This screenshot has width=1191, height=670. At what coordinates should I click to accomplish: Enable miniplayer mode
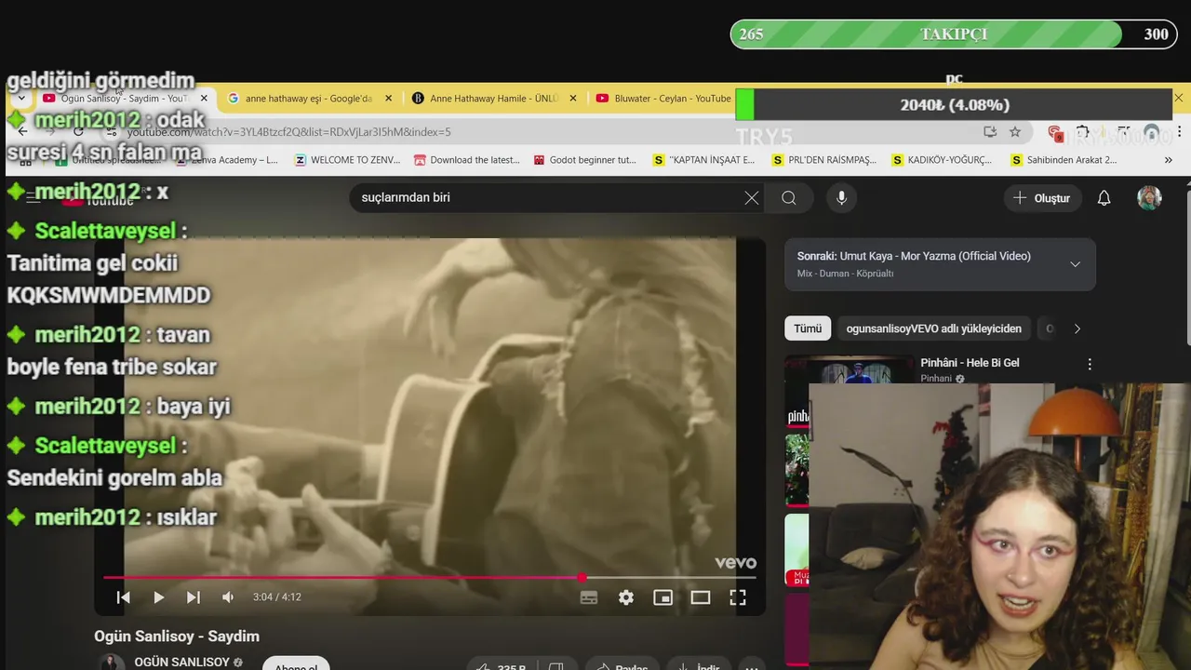(662, 597)
